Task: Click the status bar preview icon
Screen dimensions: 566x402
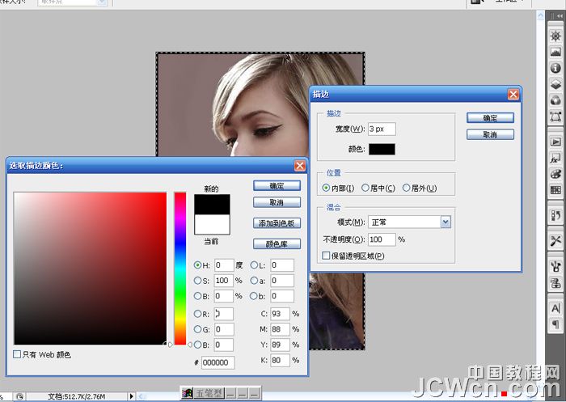Action: [19, 396]
